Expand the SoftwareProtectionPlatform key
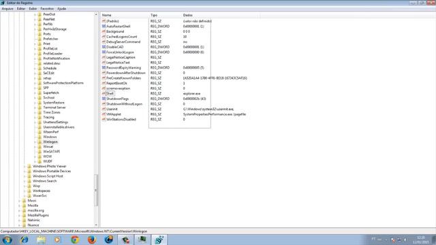 (x=35, y=83)
